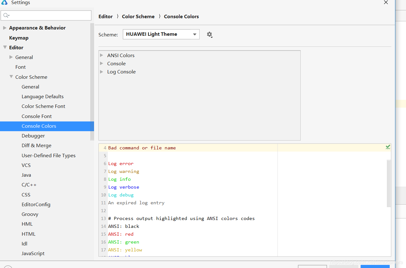Open JavaScript color settings
This screenshot has height=268, width=406.
pyautogui.click(x=33, y=253)
